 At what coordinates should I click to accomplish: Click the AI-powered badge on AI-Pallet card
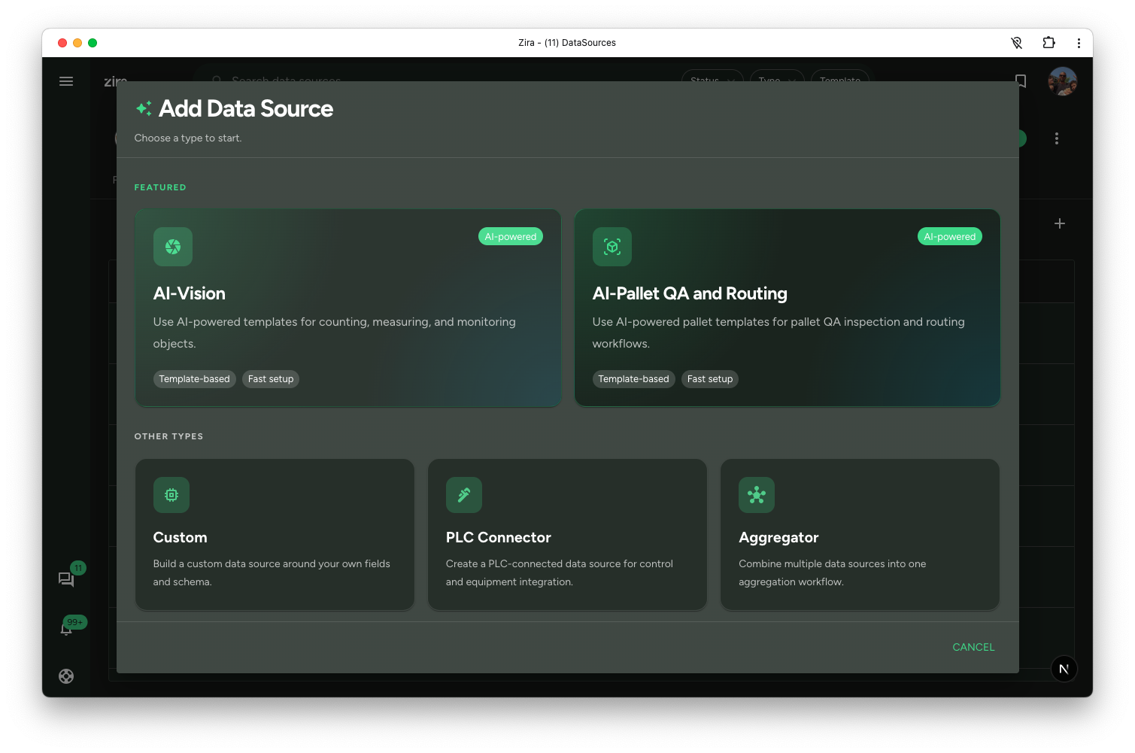(950, 236)
